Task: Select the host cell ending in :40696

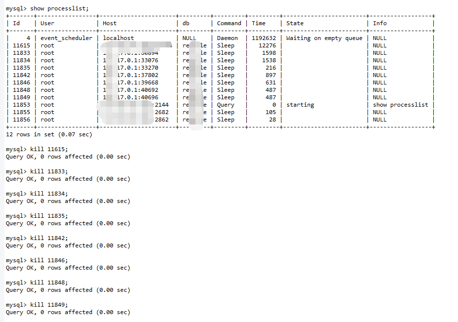Action: pos(131,97)
